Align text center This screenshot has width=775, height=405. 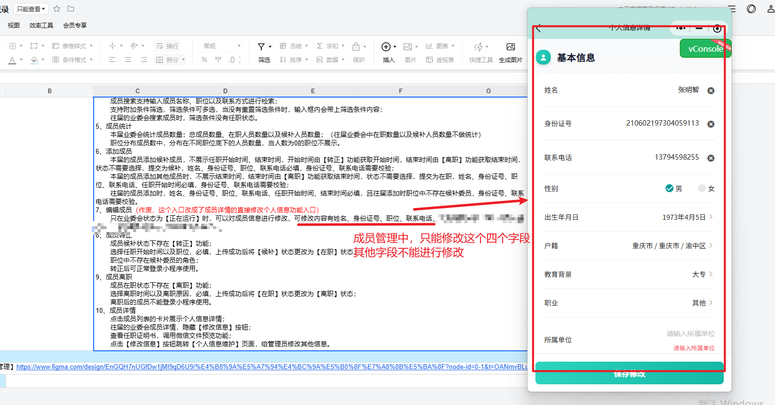pos(128,60)
